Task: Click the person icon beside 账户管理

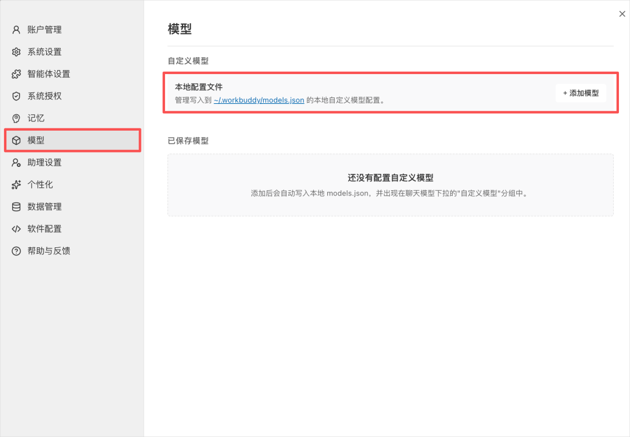Action: (16, 30)
